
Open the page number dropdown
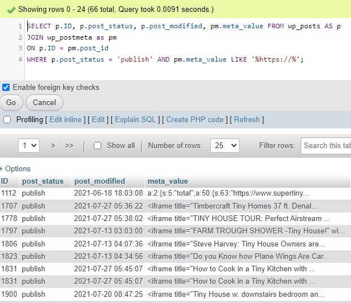point(29,145)
